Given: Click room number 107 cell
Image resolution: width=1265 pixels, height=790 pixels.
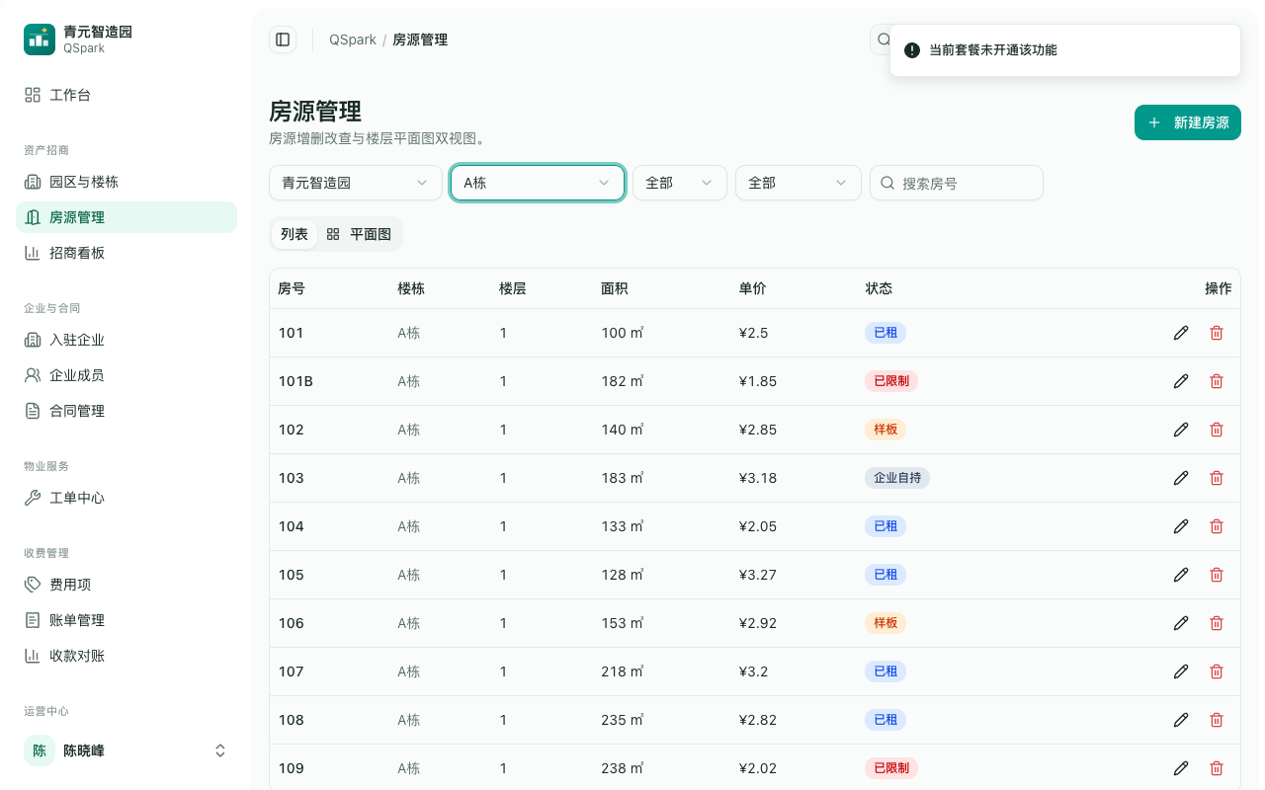Looking at the screenshot, I should click(292, 671).
